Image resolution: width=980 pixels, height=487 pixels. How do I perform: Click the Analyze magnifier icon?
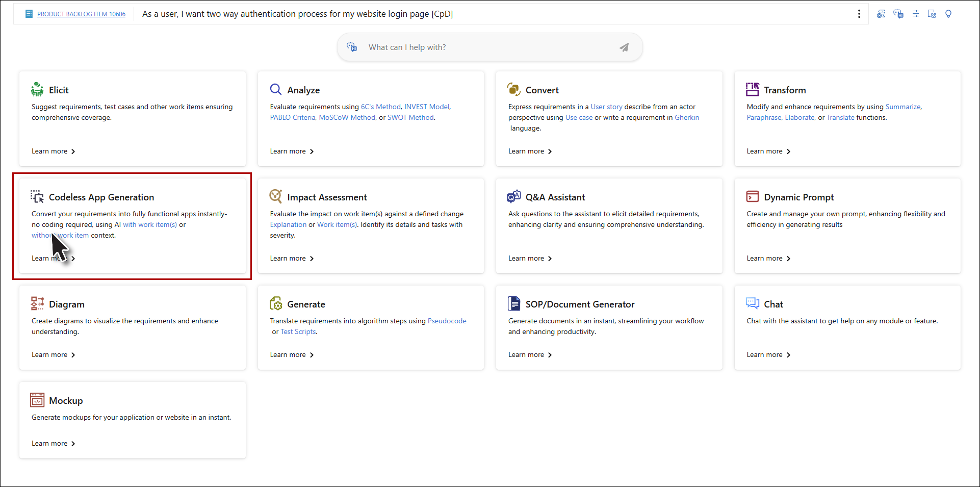point(276,89)
